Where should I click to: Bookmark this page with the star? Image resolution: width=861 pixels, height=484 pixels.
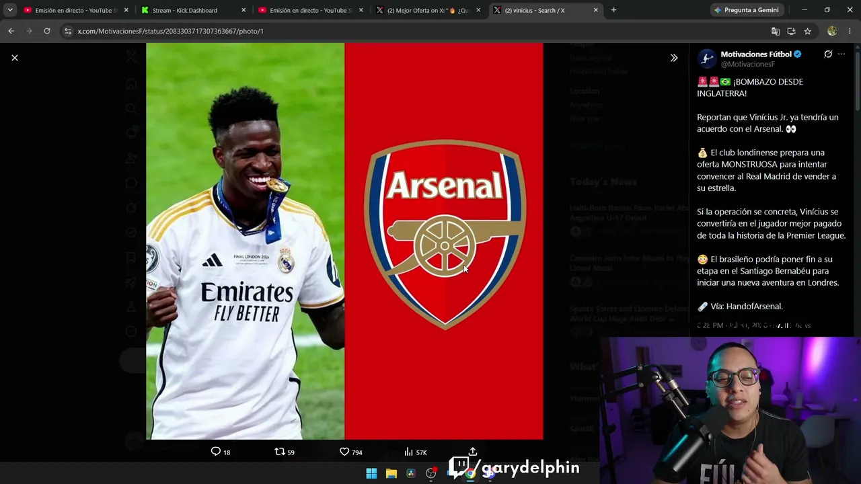pos(807,31)
